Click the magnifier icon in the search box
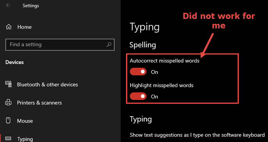Screen dimensions: 268x142 point(109,45)
